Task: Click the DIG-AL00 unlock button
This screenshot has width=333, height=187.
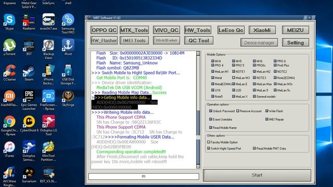Action: tap(166, 41)
